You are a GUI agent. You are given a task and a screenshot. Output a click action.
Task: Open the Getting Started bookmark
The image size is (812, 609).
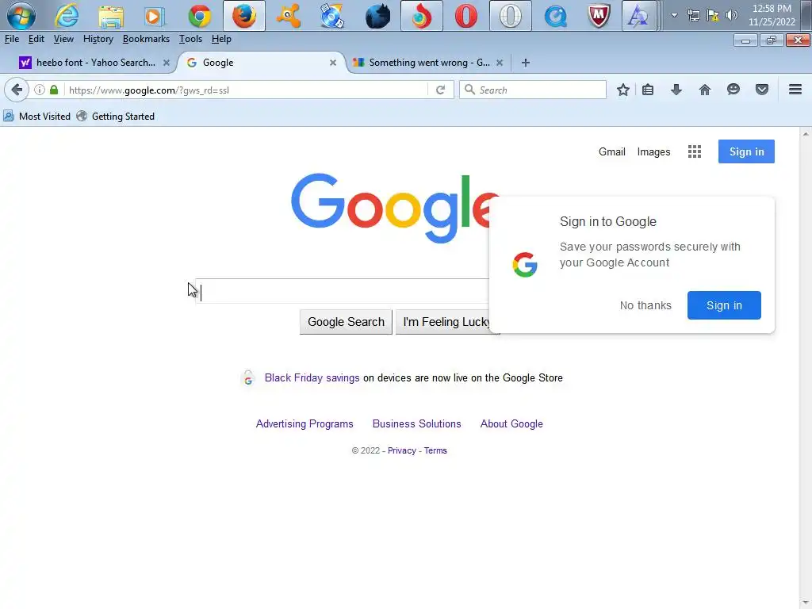coord(116,116)
